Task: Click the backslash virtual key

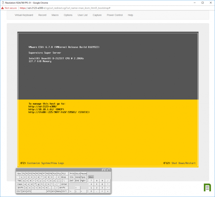Action: coord(65,181)
